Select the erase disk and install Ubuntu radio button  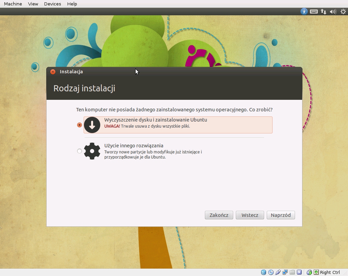click(x=79, y=125)
